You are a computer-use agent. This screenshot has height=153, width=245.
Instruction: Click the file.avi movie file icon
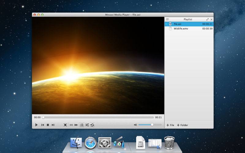pos(170,24)
